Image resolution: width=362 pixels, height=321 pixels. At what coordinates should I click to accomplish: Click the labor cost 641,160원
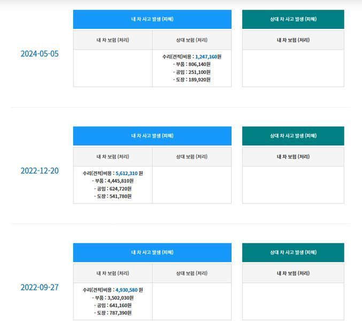[x=120, y=305]
